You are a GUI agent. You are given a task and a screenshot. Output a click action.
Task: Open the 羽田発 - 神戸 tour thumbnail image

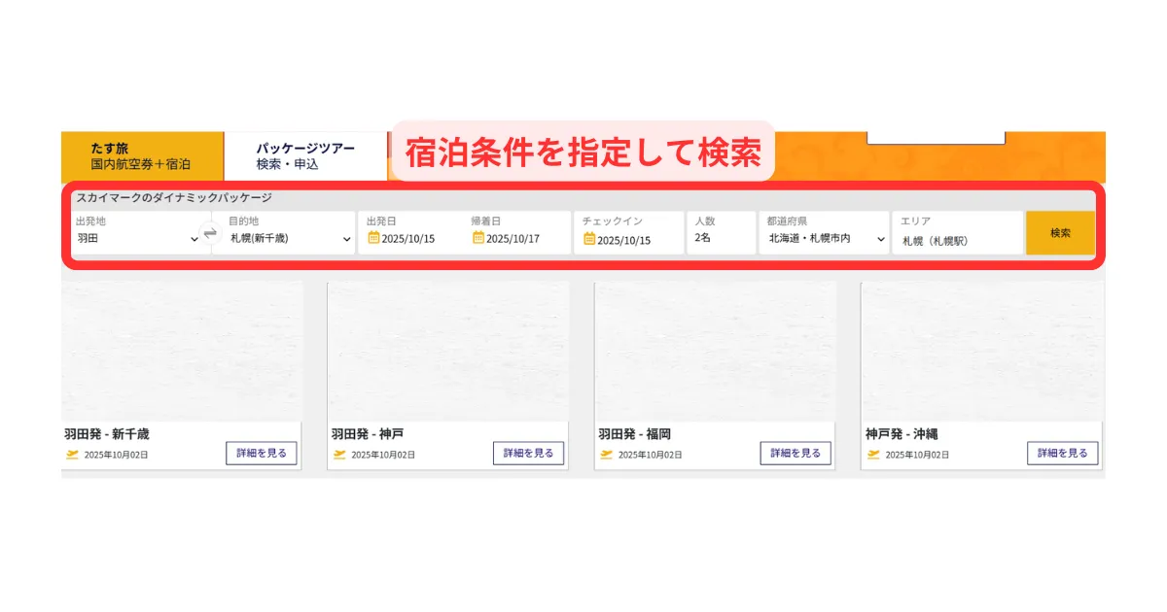pyautogui.click(x=448, y=351)
